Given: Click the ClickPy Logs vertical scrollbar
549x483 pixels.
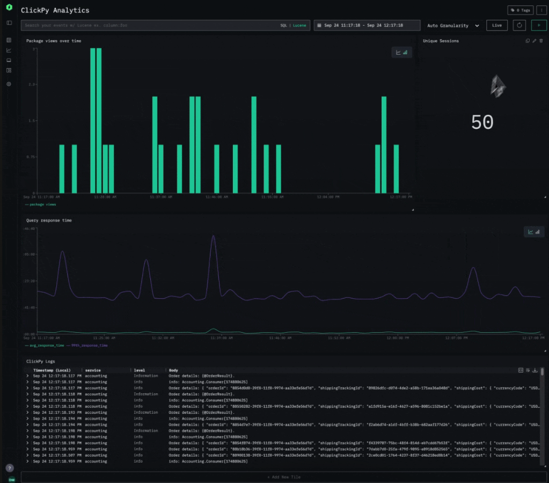Looking at the screenshot, I should [x=543, y=417].
